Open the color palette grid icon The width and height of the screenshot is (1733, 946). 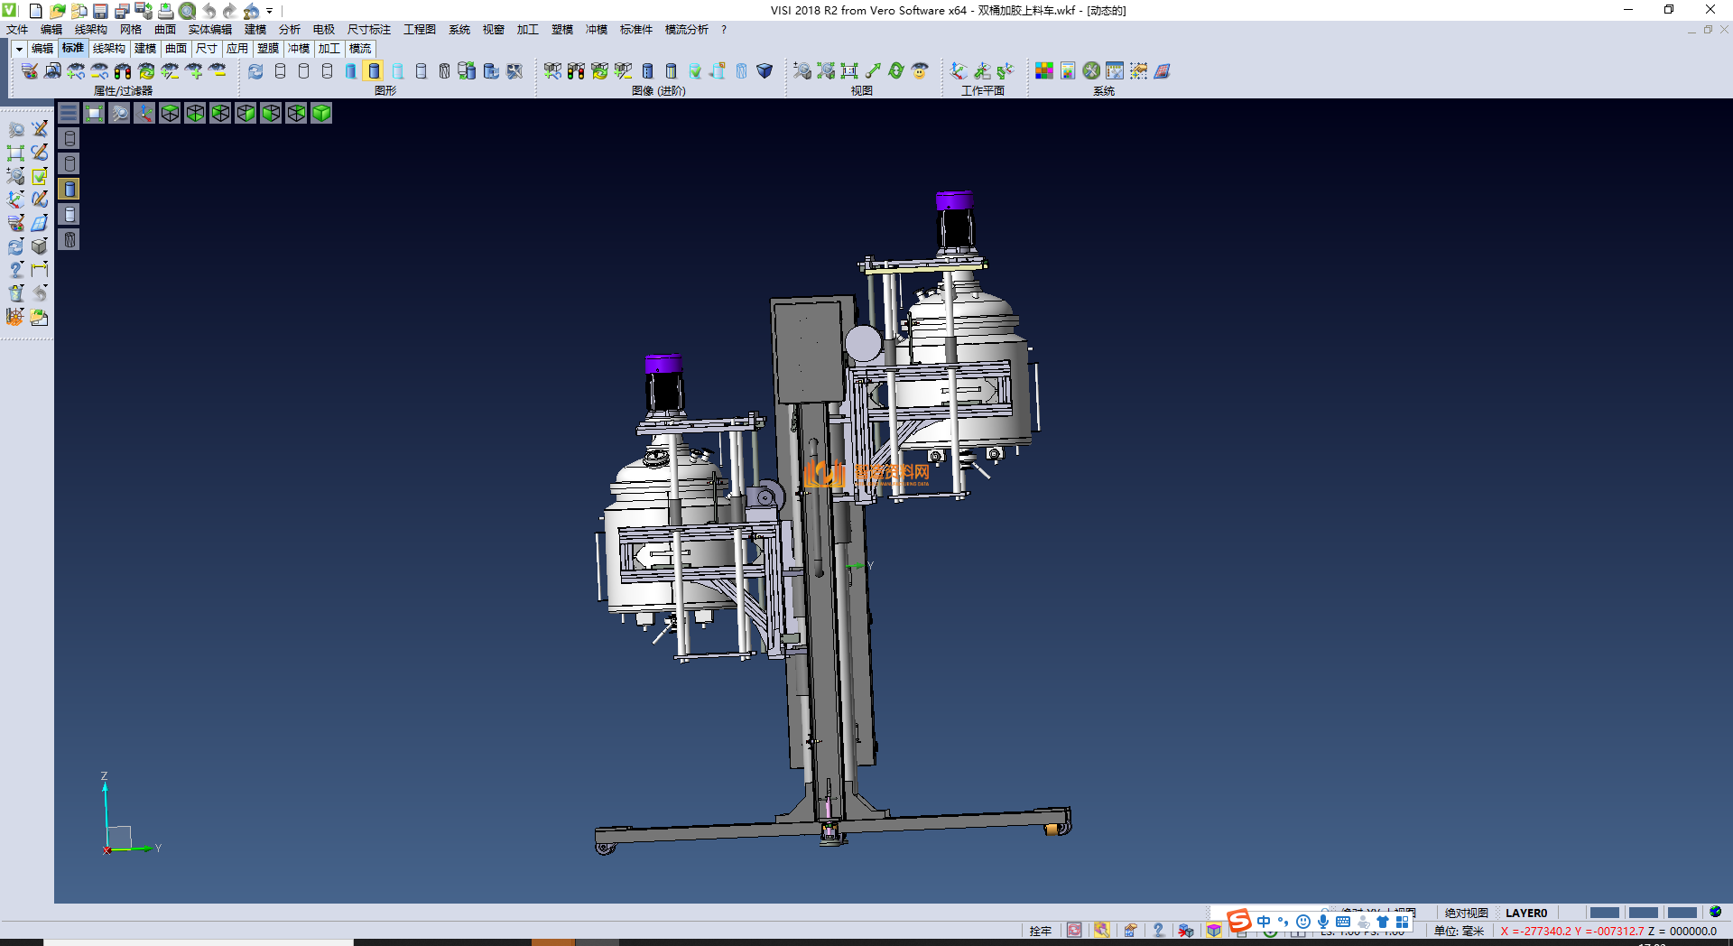1043,71
